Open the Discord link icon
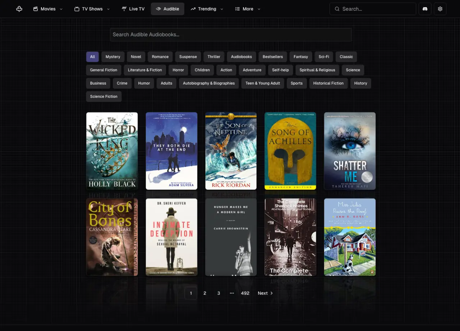Viewport: 460px width, 331px height. coord(425,9)
